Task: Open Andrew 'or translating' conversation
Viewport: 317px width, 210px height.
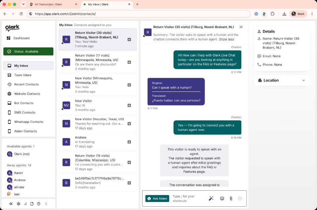Action: (x=98, y=142)
